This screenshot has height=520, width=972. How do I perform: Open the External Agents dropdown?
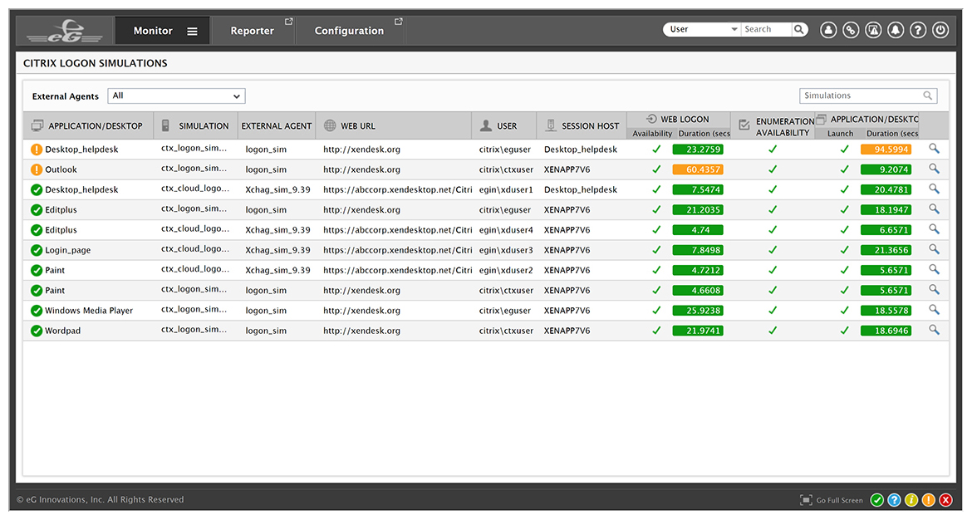coord(177,96)
